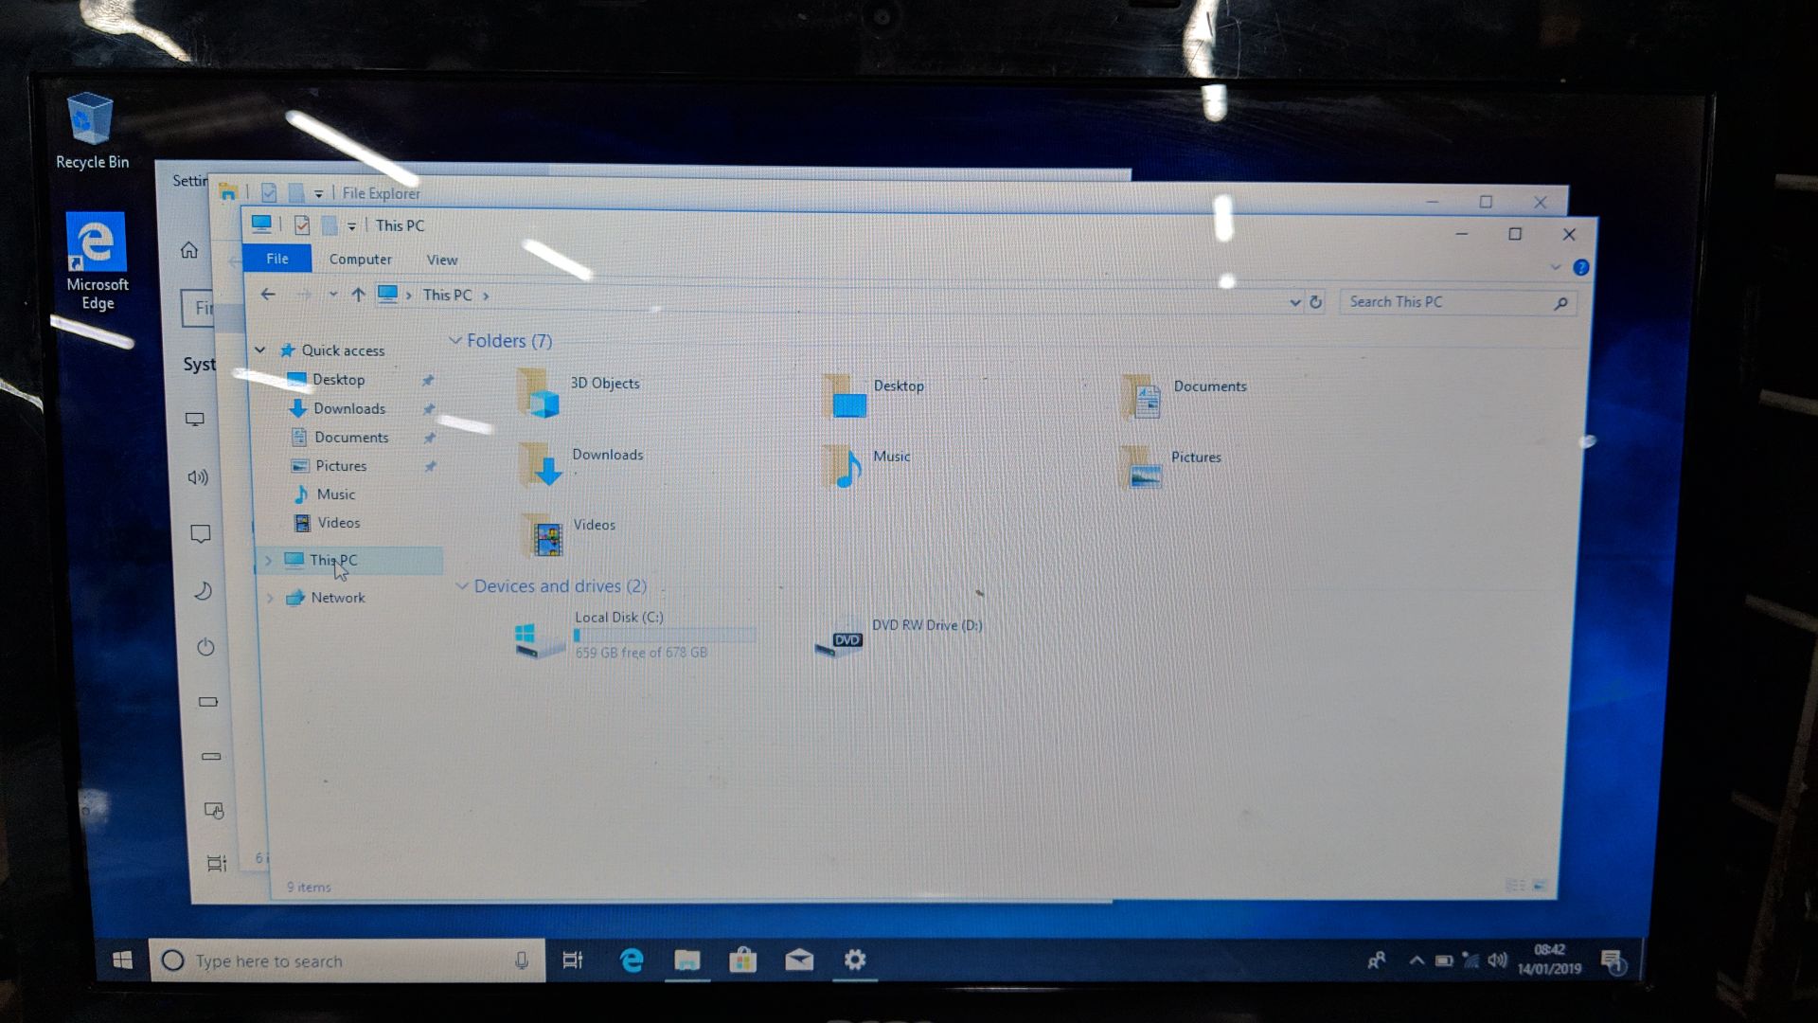Expand the Network tree item
The height and width of the screenshot is (1023, 1818).
click(x=270, y=597)
